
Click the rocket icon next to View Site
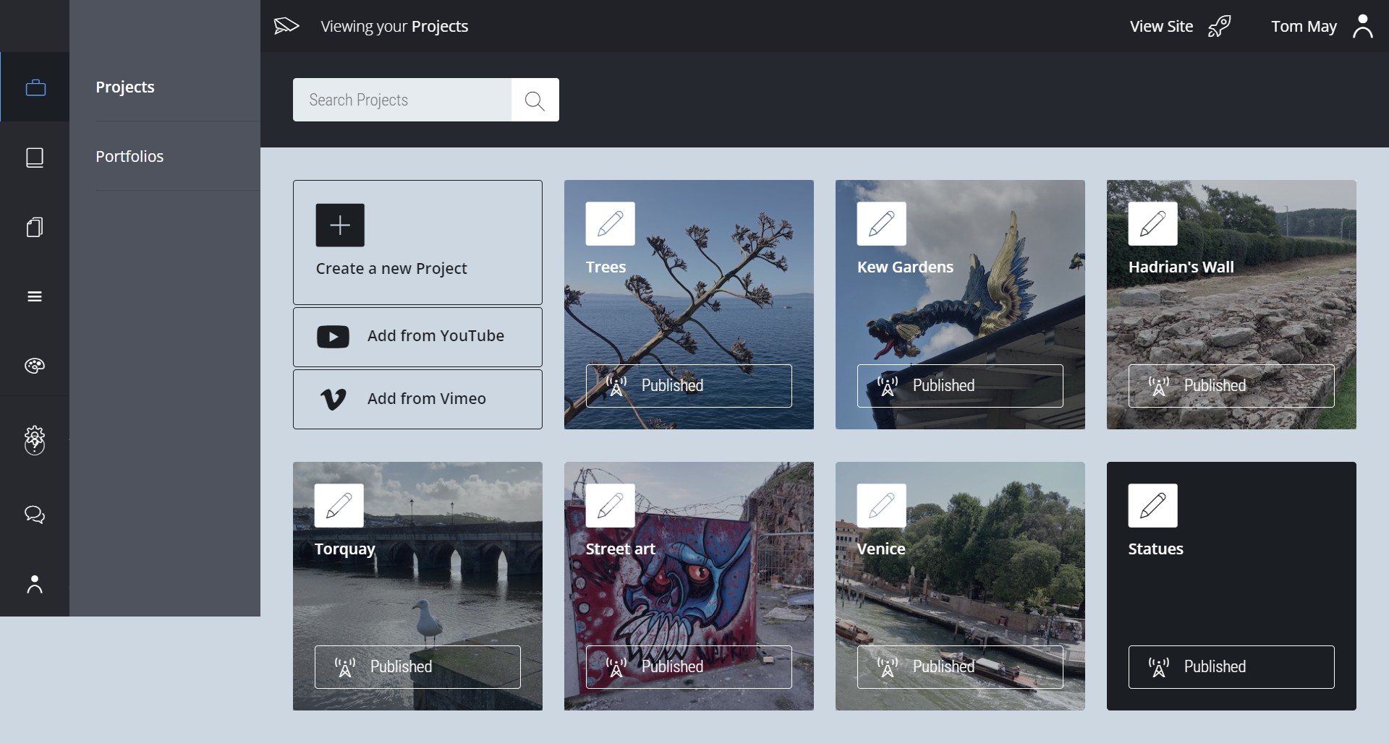(1220, 25)
